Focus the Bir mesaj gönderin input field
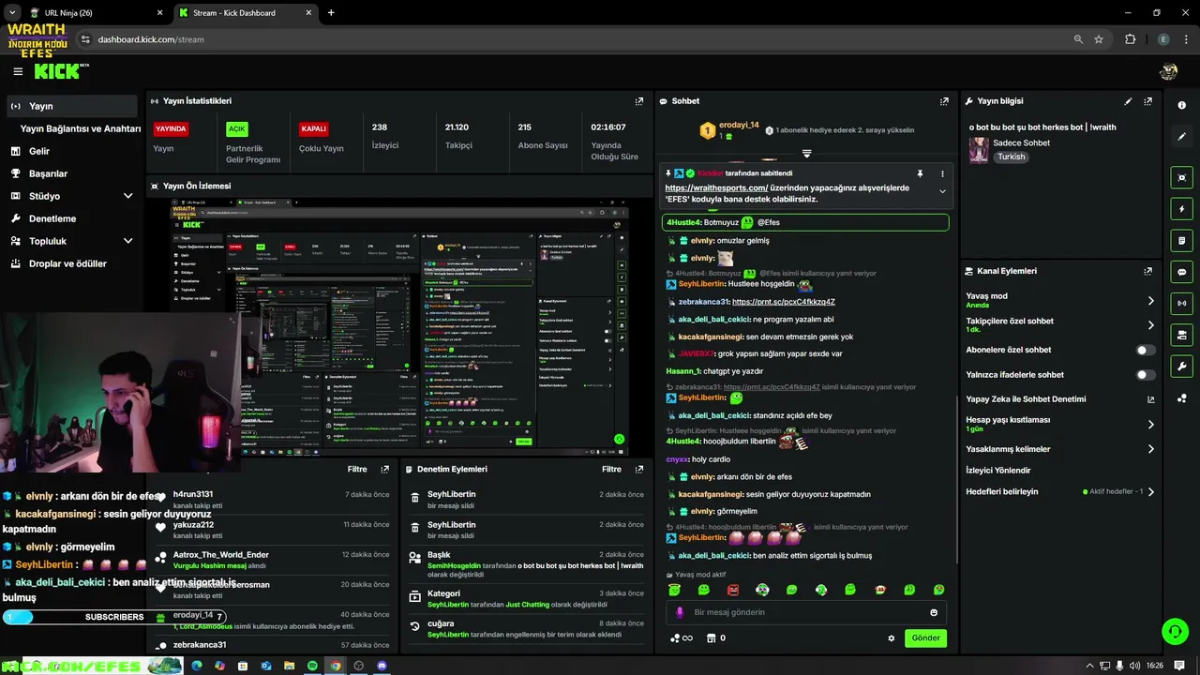1200x675 pixels. (x=806, y=612)
